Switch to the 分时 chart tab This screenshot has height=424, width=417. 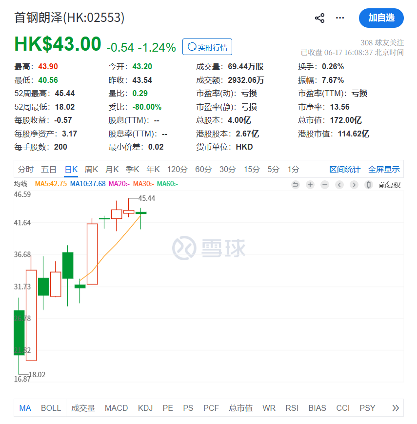[26, 169]
